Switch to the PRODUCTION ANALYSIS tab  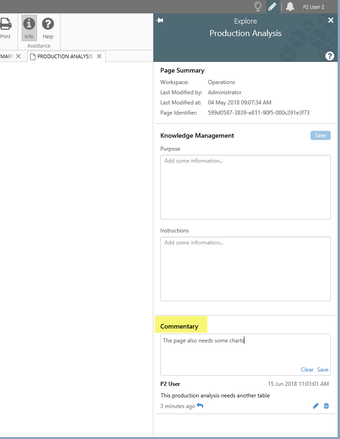tap(64, 56)
